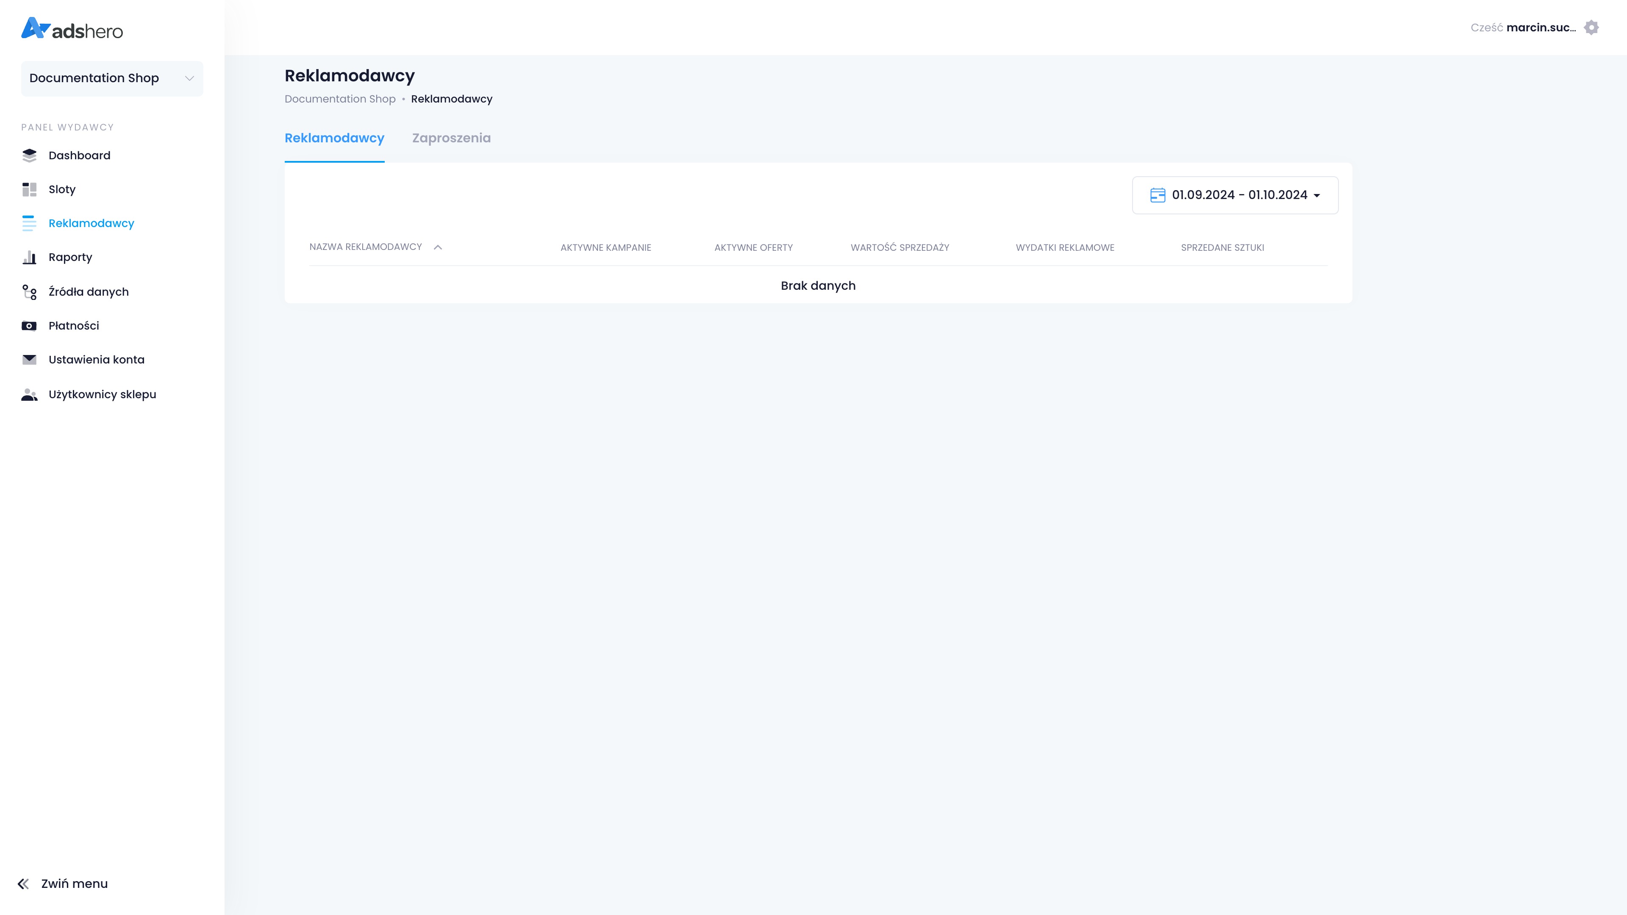Image resolution: width=1627 pixels, height=915 pixels.
Task: Click the Documentation Shop breadcrumb link
Action: click(340, 99)
